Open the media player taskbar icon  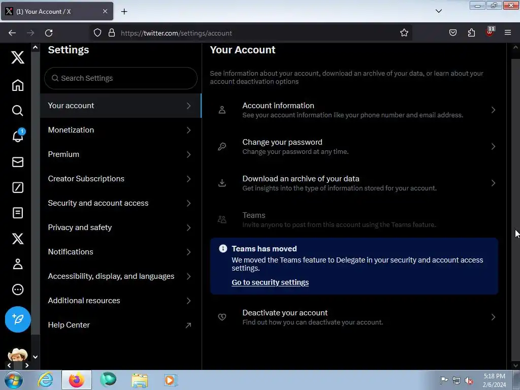(171, 380)
